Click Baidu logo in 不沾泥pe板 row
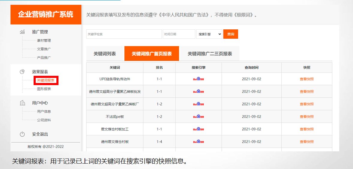353x169 pixels. point(198,117)
